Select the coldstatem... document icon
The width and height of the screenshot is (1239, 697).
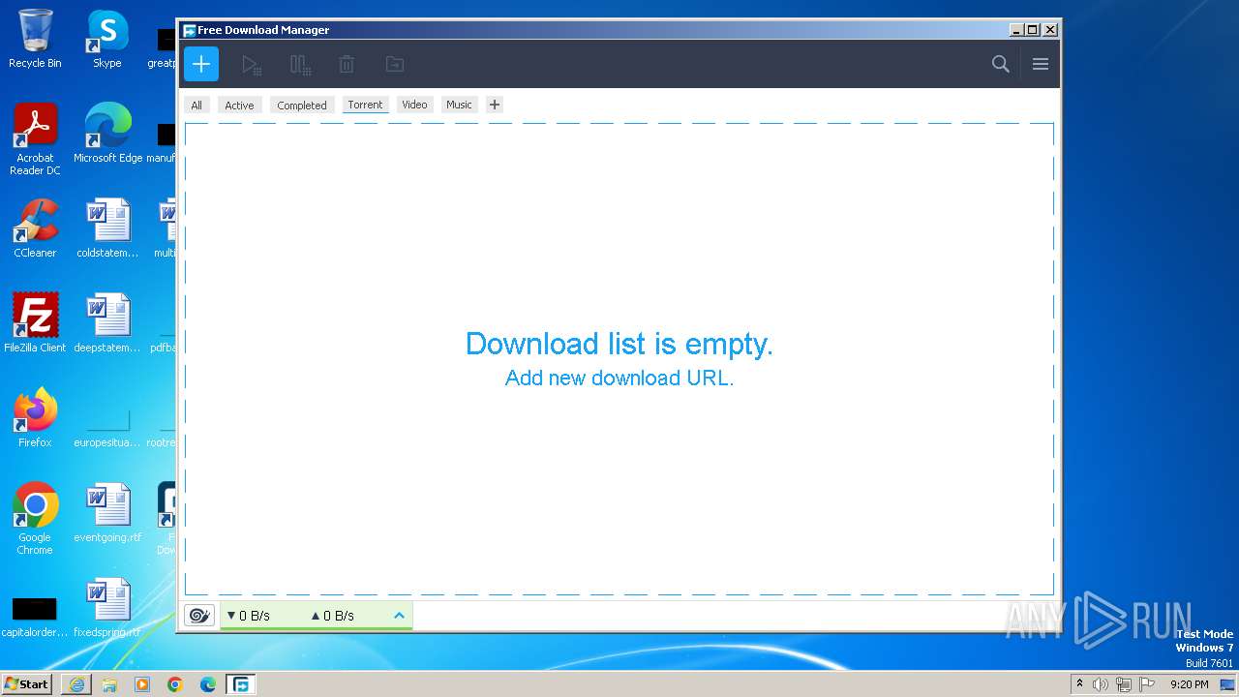[107, 228]
